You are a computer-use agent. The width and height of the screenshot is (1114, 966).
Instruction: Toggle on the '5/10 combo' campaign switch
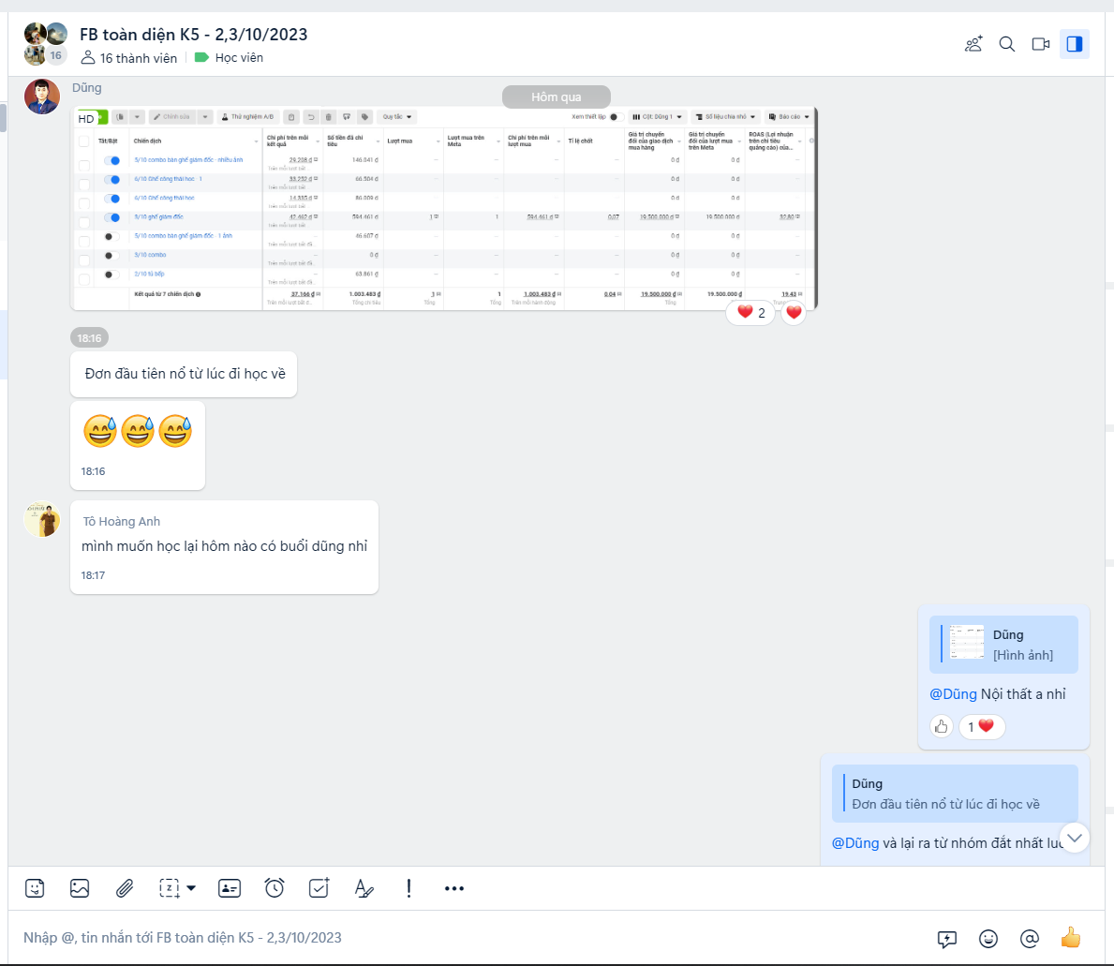112,254
